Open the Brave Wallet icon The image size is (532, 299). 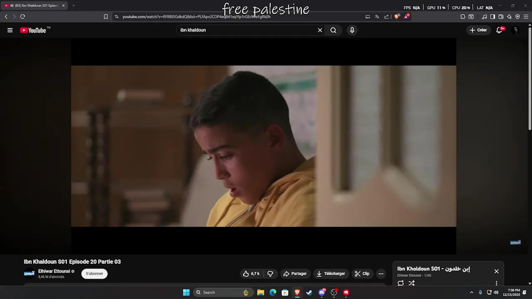tap(501, 17)
